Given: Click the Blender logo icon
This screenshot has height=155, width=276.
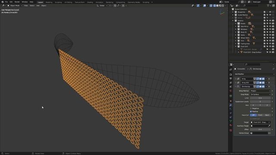Looking at the screenshot, I should tap(3, 2).
